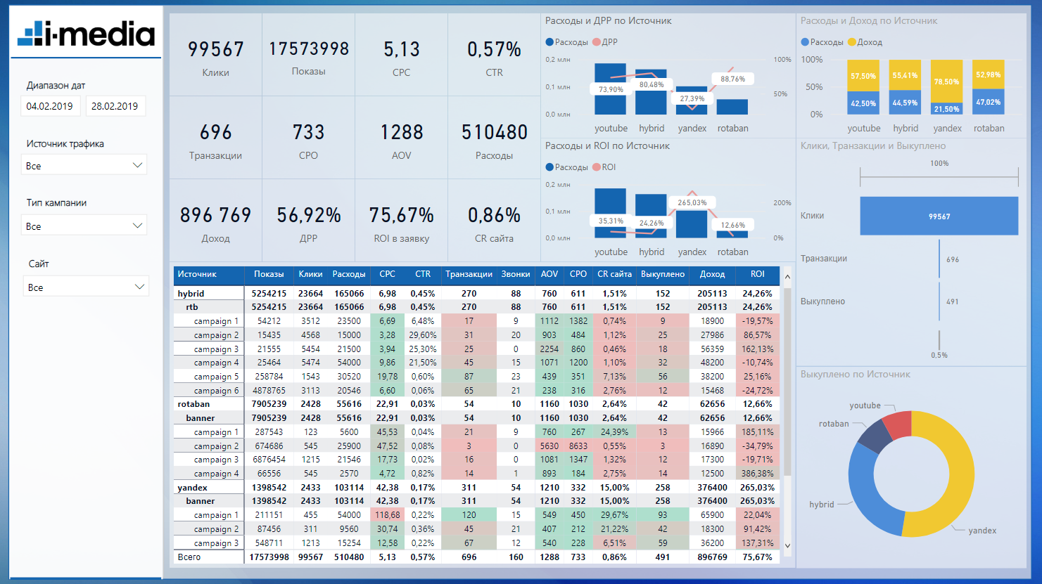This screenshot has height=584, width=1042.
Task: Edit the start date 04.02.2019 field
Action: pyautogui.click(x=50, y=106)
